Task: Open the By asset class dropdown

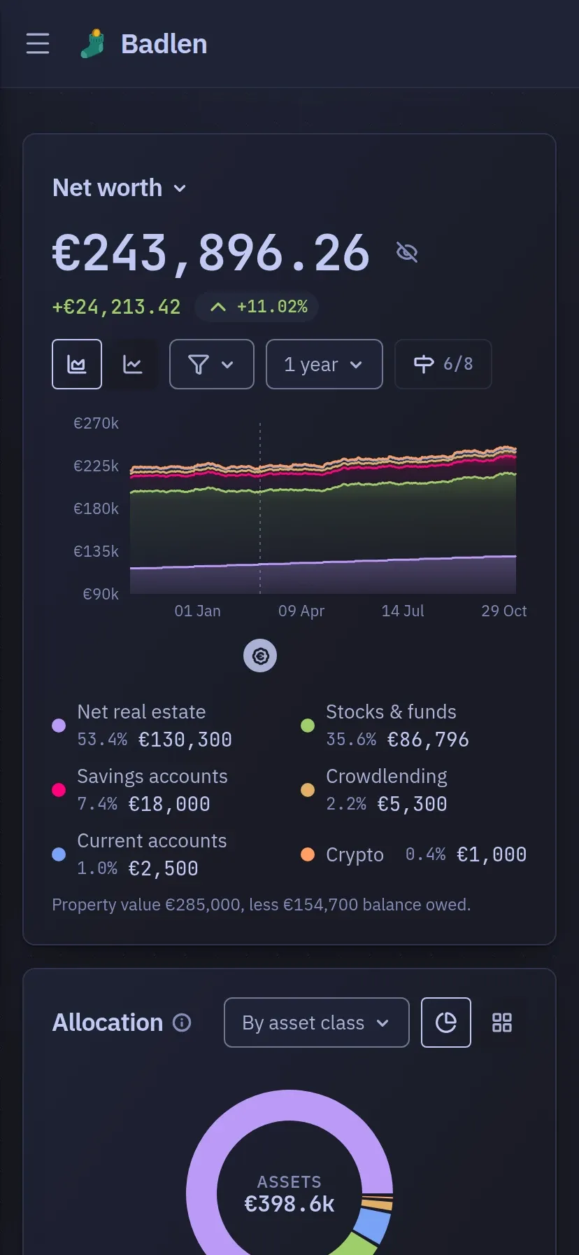Action: point(317,1022)
